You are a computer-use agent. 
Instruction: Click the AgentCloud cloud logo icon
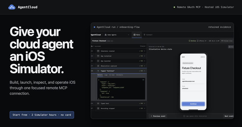[12, 7]
